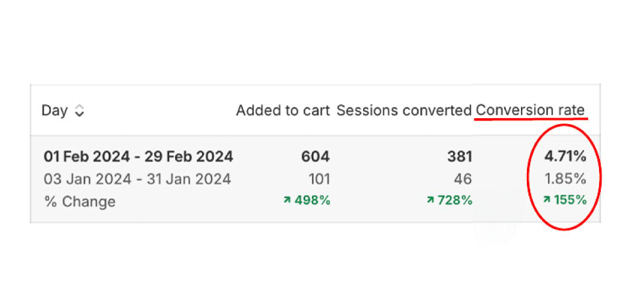Click the green arrow beside 498%
Viewport: 626px width, 296px height.
(x=288, y=200)
